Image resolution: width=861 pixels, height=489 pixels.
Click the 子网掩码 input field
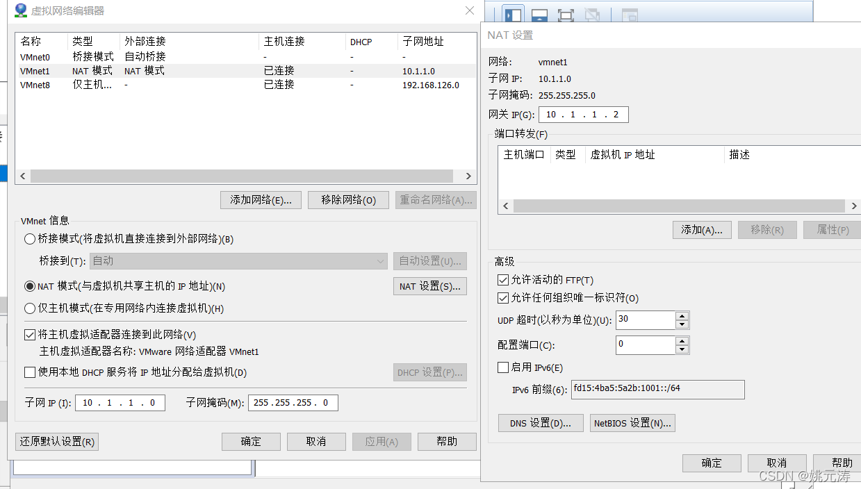[x=293, y=403]
